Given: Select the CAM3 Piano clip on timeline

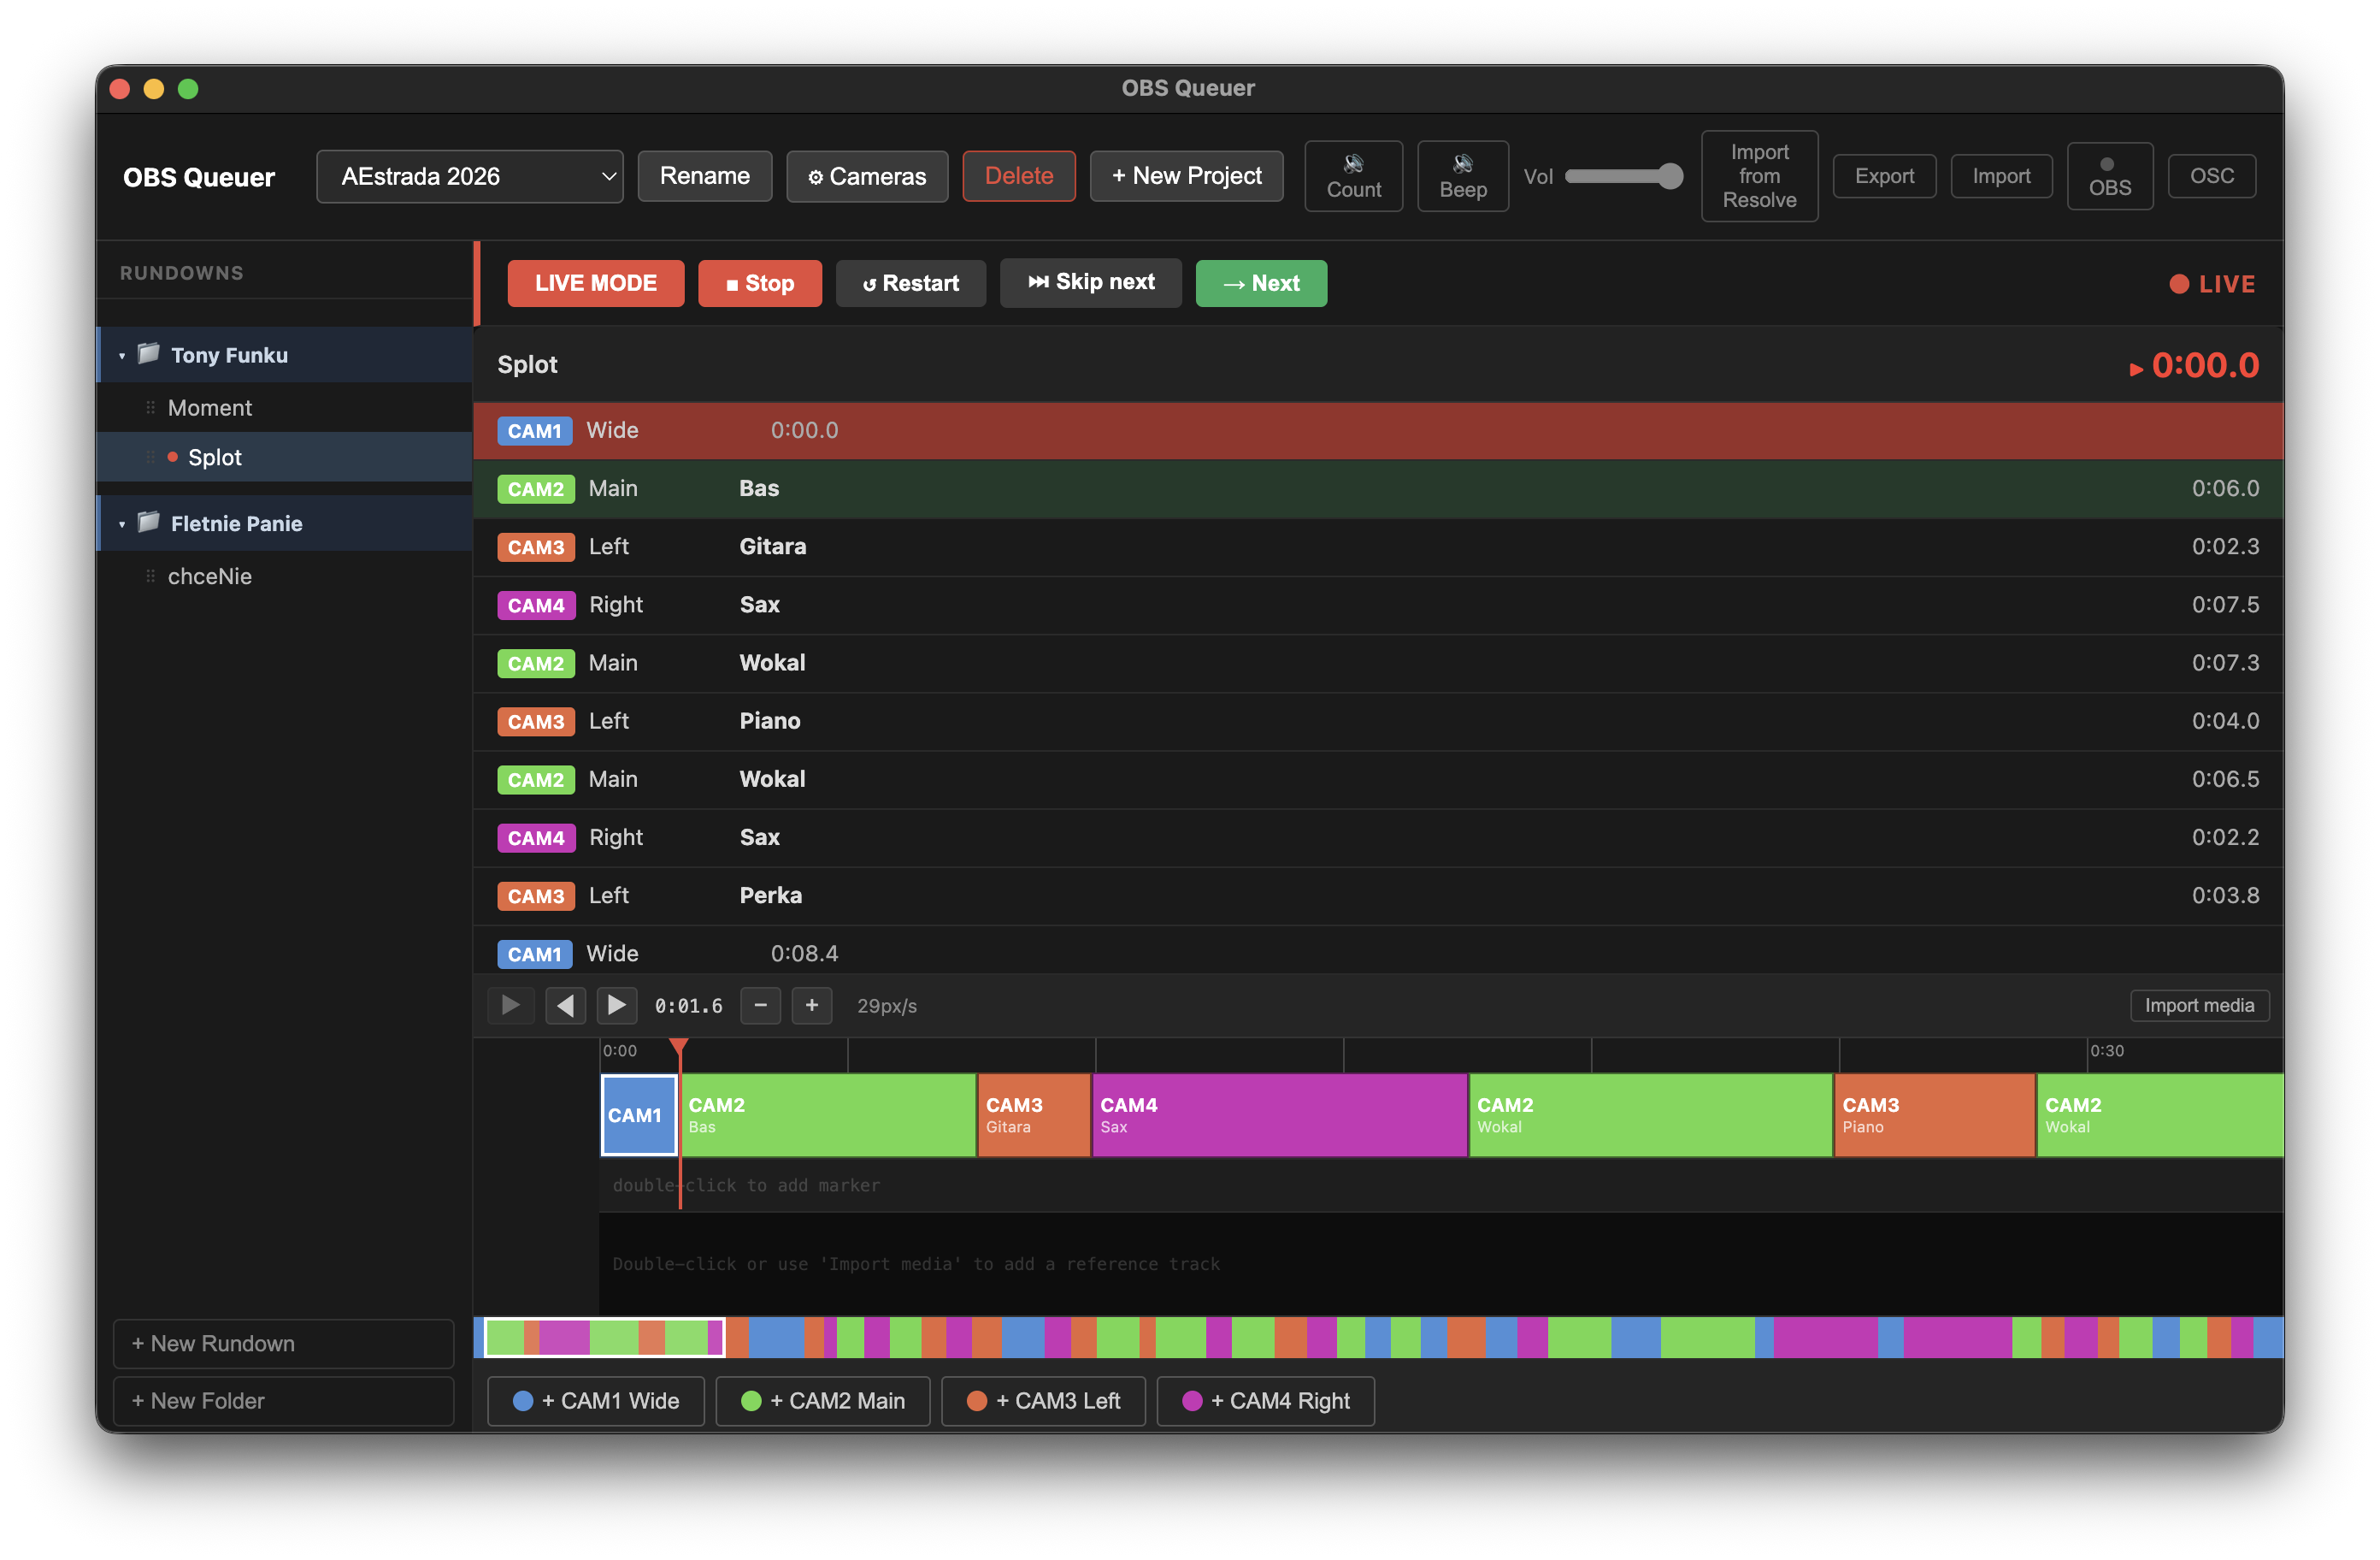Looking at the screenshot, I should point(1934,1114).
